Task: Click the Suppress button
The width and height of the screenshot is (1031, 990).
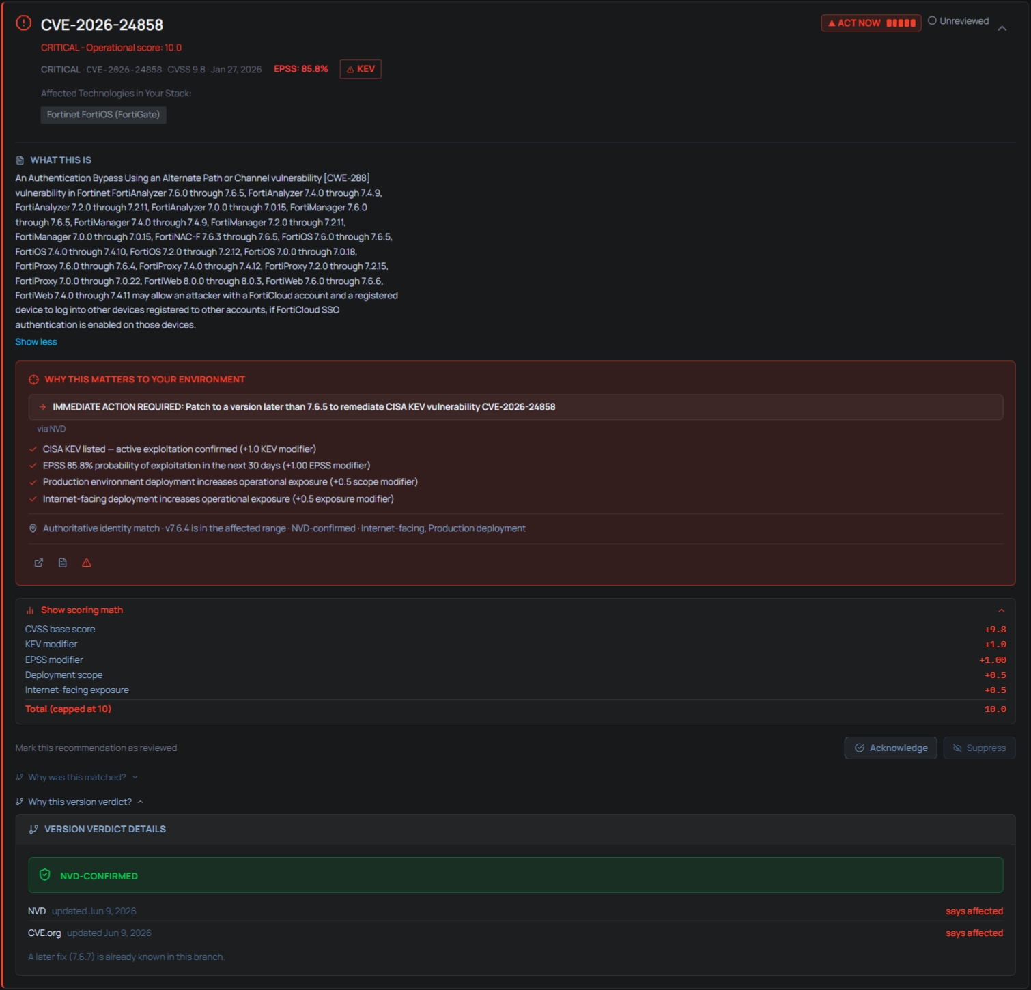Action: click(x=979, y=748)
